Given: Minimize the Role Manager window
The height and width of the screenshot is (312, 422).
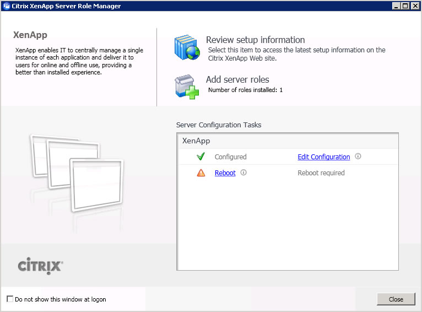Looking at the screenshot, I should click(x=396, y=6).
